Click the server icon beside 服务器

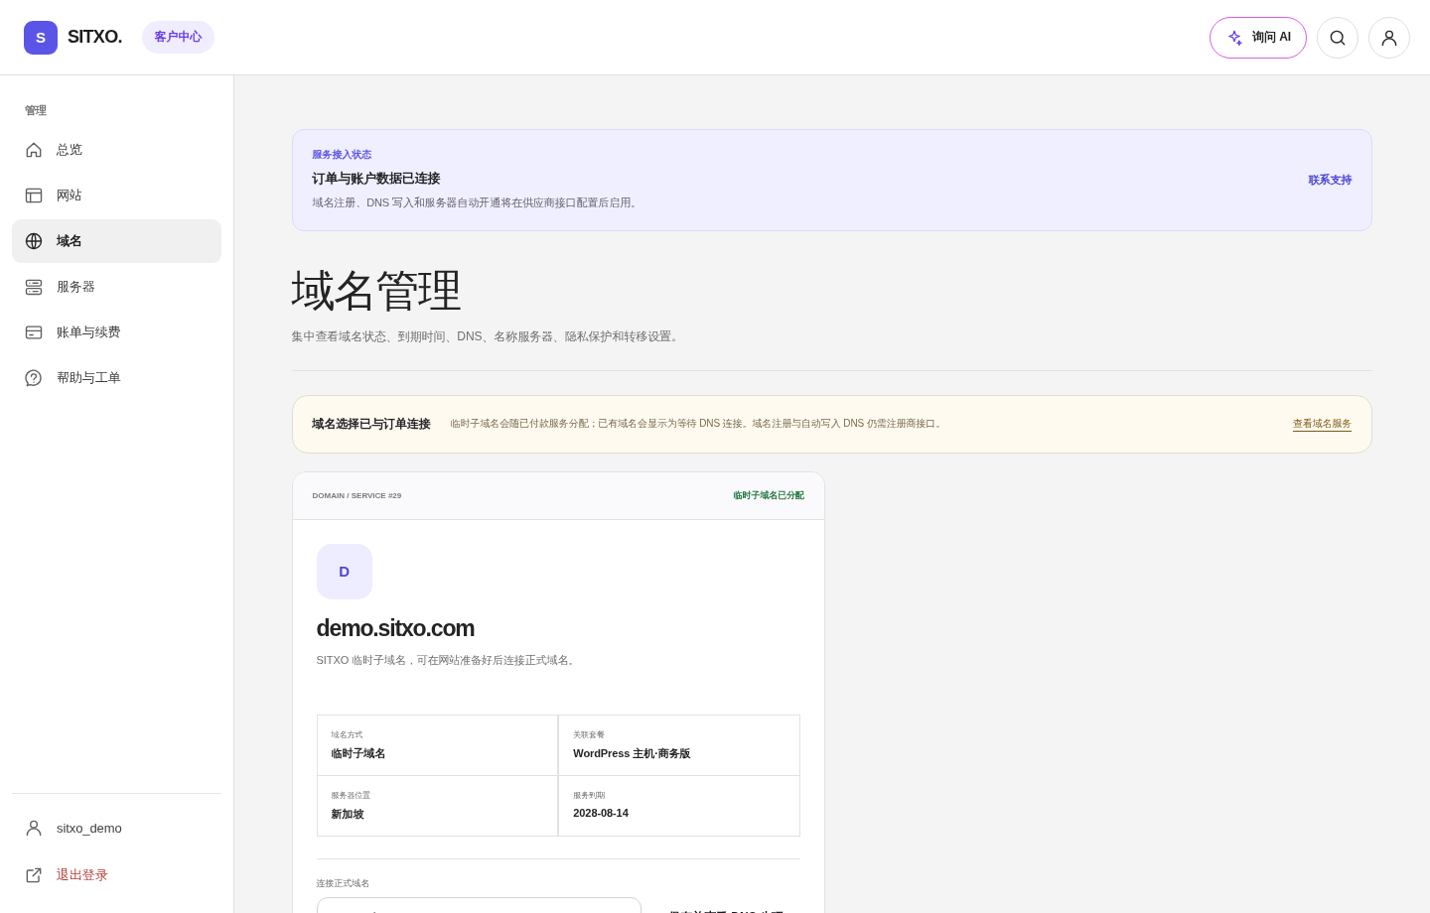[x=34, y=287]
